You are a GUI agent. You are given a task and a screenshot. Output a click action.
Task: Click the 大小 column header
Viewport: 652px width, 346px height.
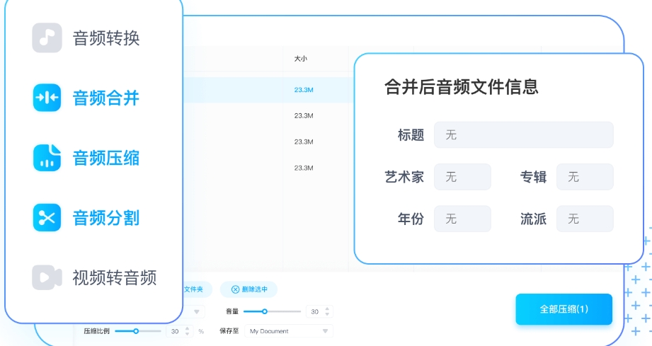click(x=301, y=59)
